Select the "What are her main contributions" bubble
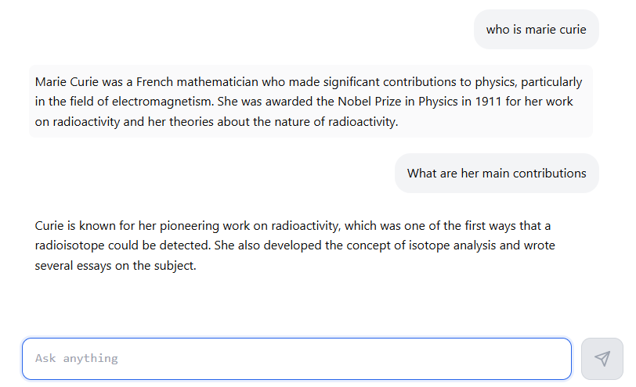The height and width of the screenshot is (387, 636). coord(497,174)
